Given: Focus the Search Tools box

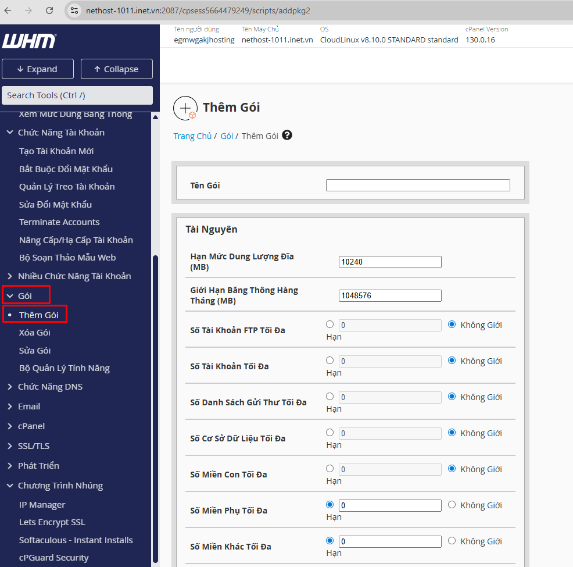Looking at the screenshot, I should point(77,95).
